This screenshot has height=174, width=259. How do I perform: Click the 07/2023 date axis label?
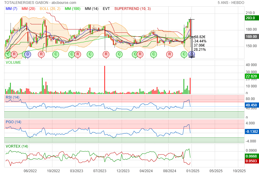(x=100, y=171)
